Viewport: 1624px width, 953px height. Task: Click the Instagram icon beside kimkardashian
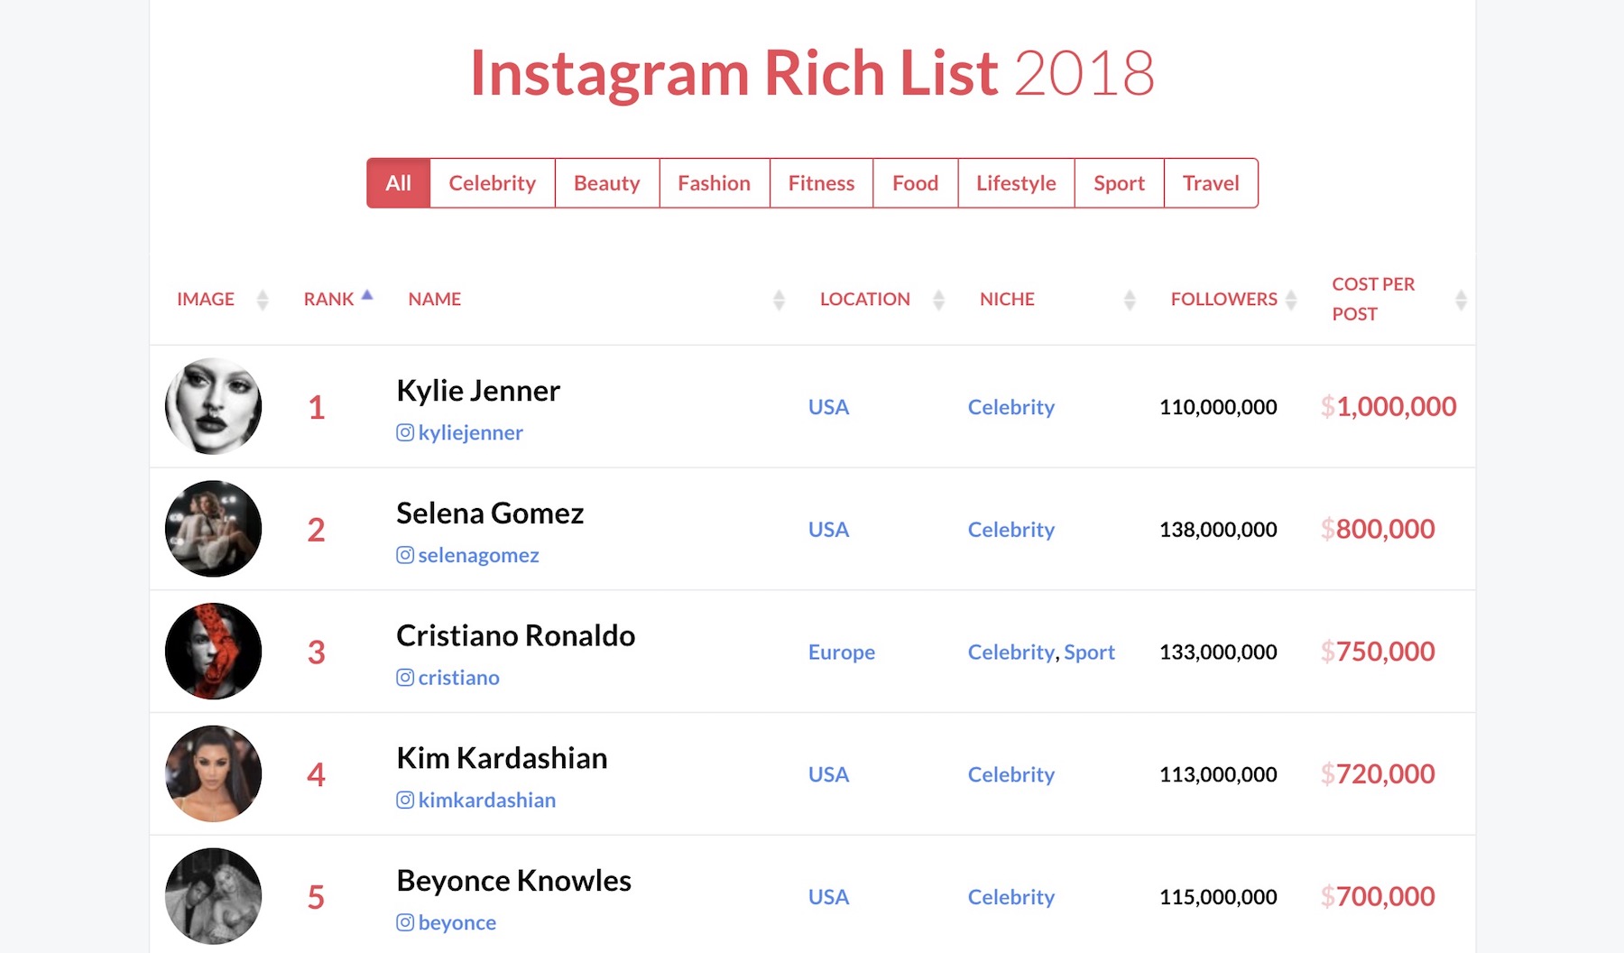[x=405, y=800]
